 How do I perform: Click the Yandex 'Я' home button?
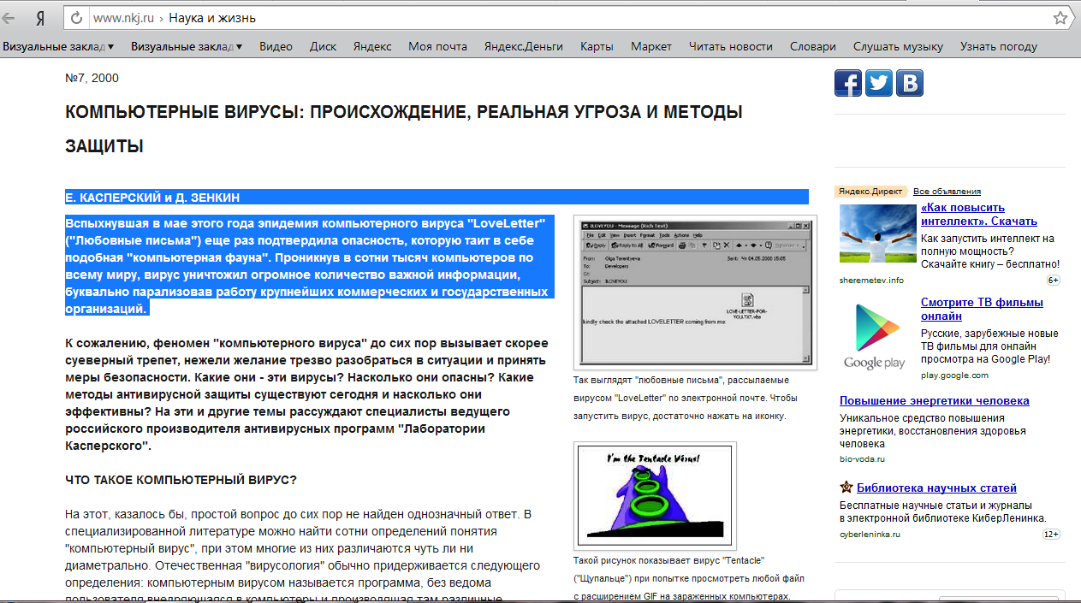click(41, 18)
